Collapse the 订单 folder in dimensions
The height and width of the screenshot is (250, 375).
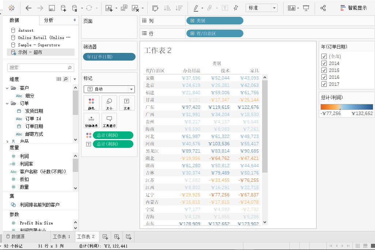pyautogui.click(x=7, y=103)
